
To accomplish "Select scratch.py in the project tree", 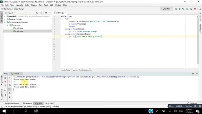I will 19,28.
